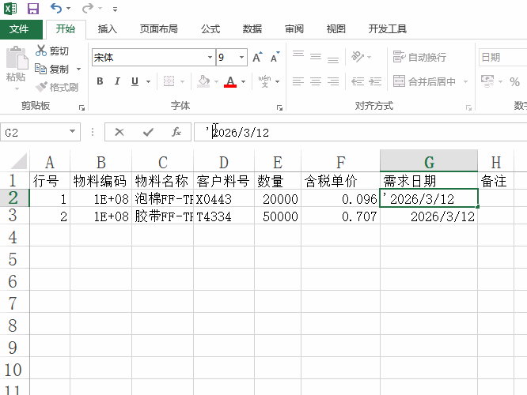Image resolution: width=527 pixels, height=395 pixels.
Task: Toggle Bold formatting
Action: point(100,81)
